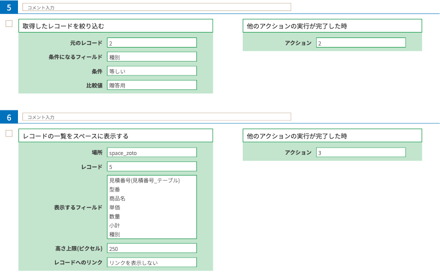Tick the checkbox for row 5
440x272 pixels.
click(x=9, y=23)
